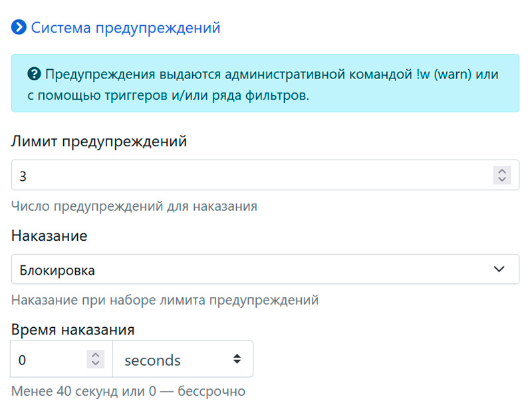Image resolution: width=532 pixels, height=403 pixels.
Task: Increase warning limit with the up arrow
Action: [x=502, y=171]
